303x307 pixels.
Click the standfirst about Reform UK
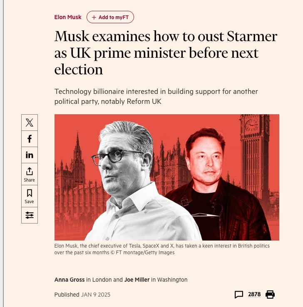pos(156,96)
